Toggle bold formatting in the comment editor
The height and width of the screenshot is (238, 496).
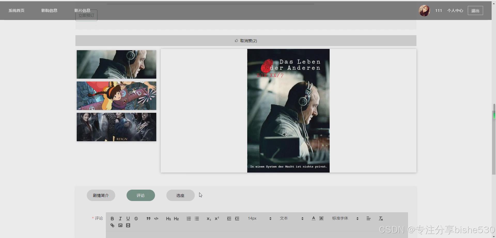[112, 219]
